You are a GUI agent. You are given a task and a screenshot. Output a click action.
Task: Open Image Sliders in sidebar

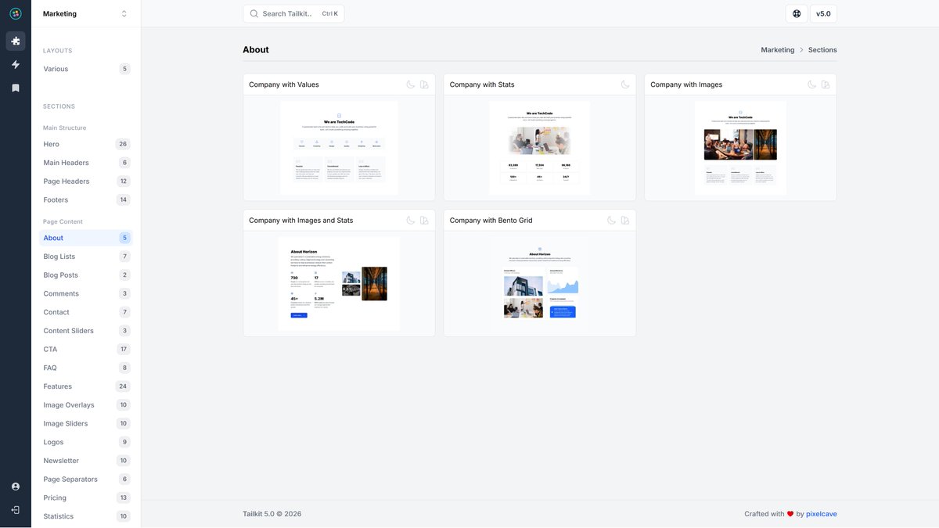[86, 423]
